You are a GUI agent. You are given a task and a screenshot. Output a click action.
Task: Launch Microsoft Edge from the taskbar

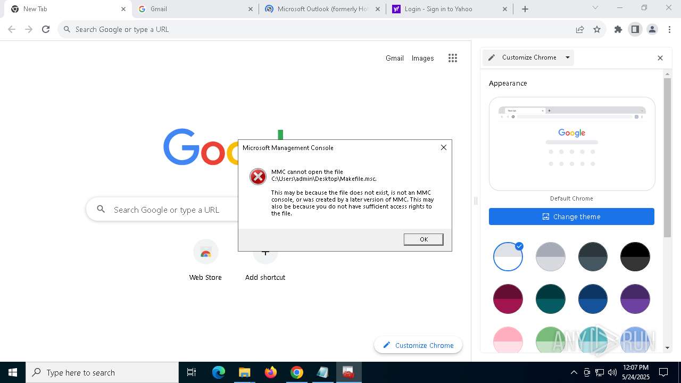point(219,372)
